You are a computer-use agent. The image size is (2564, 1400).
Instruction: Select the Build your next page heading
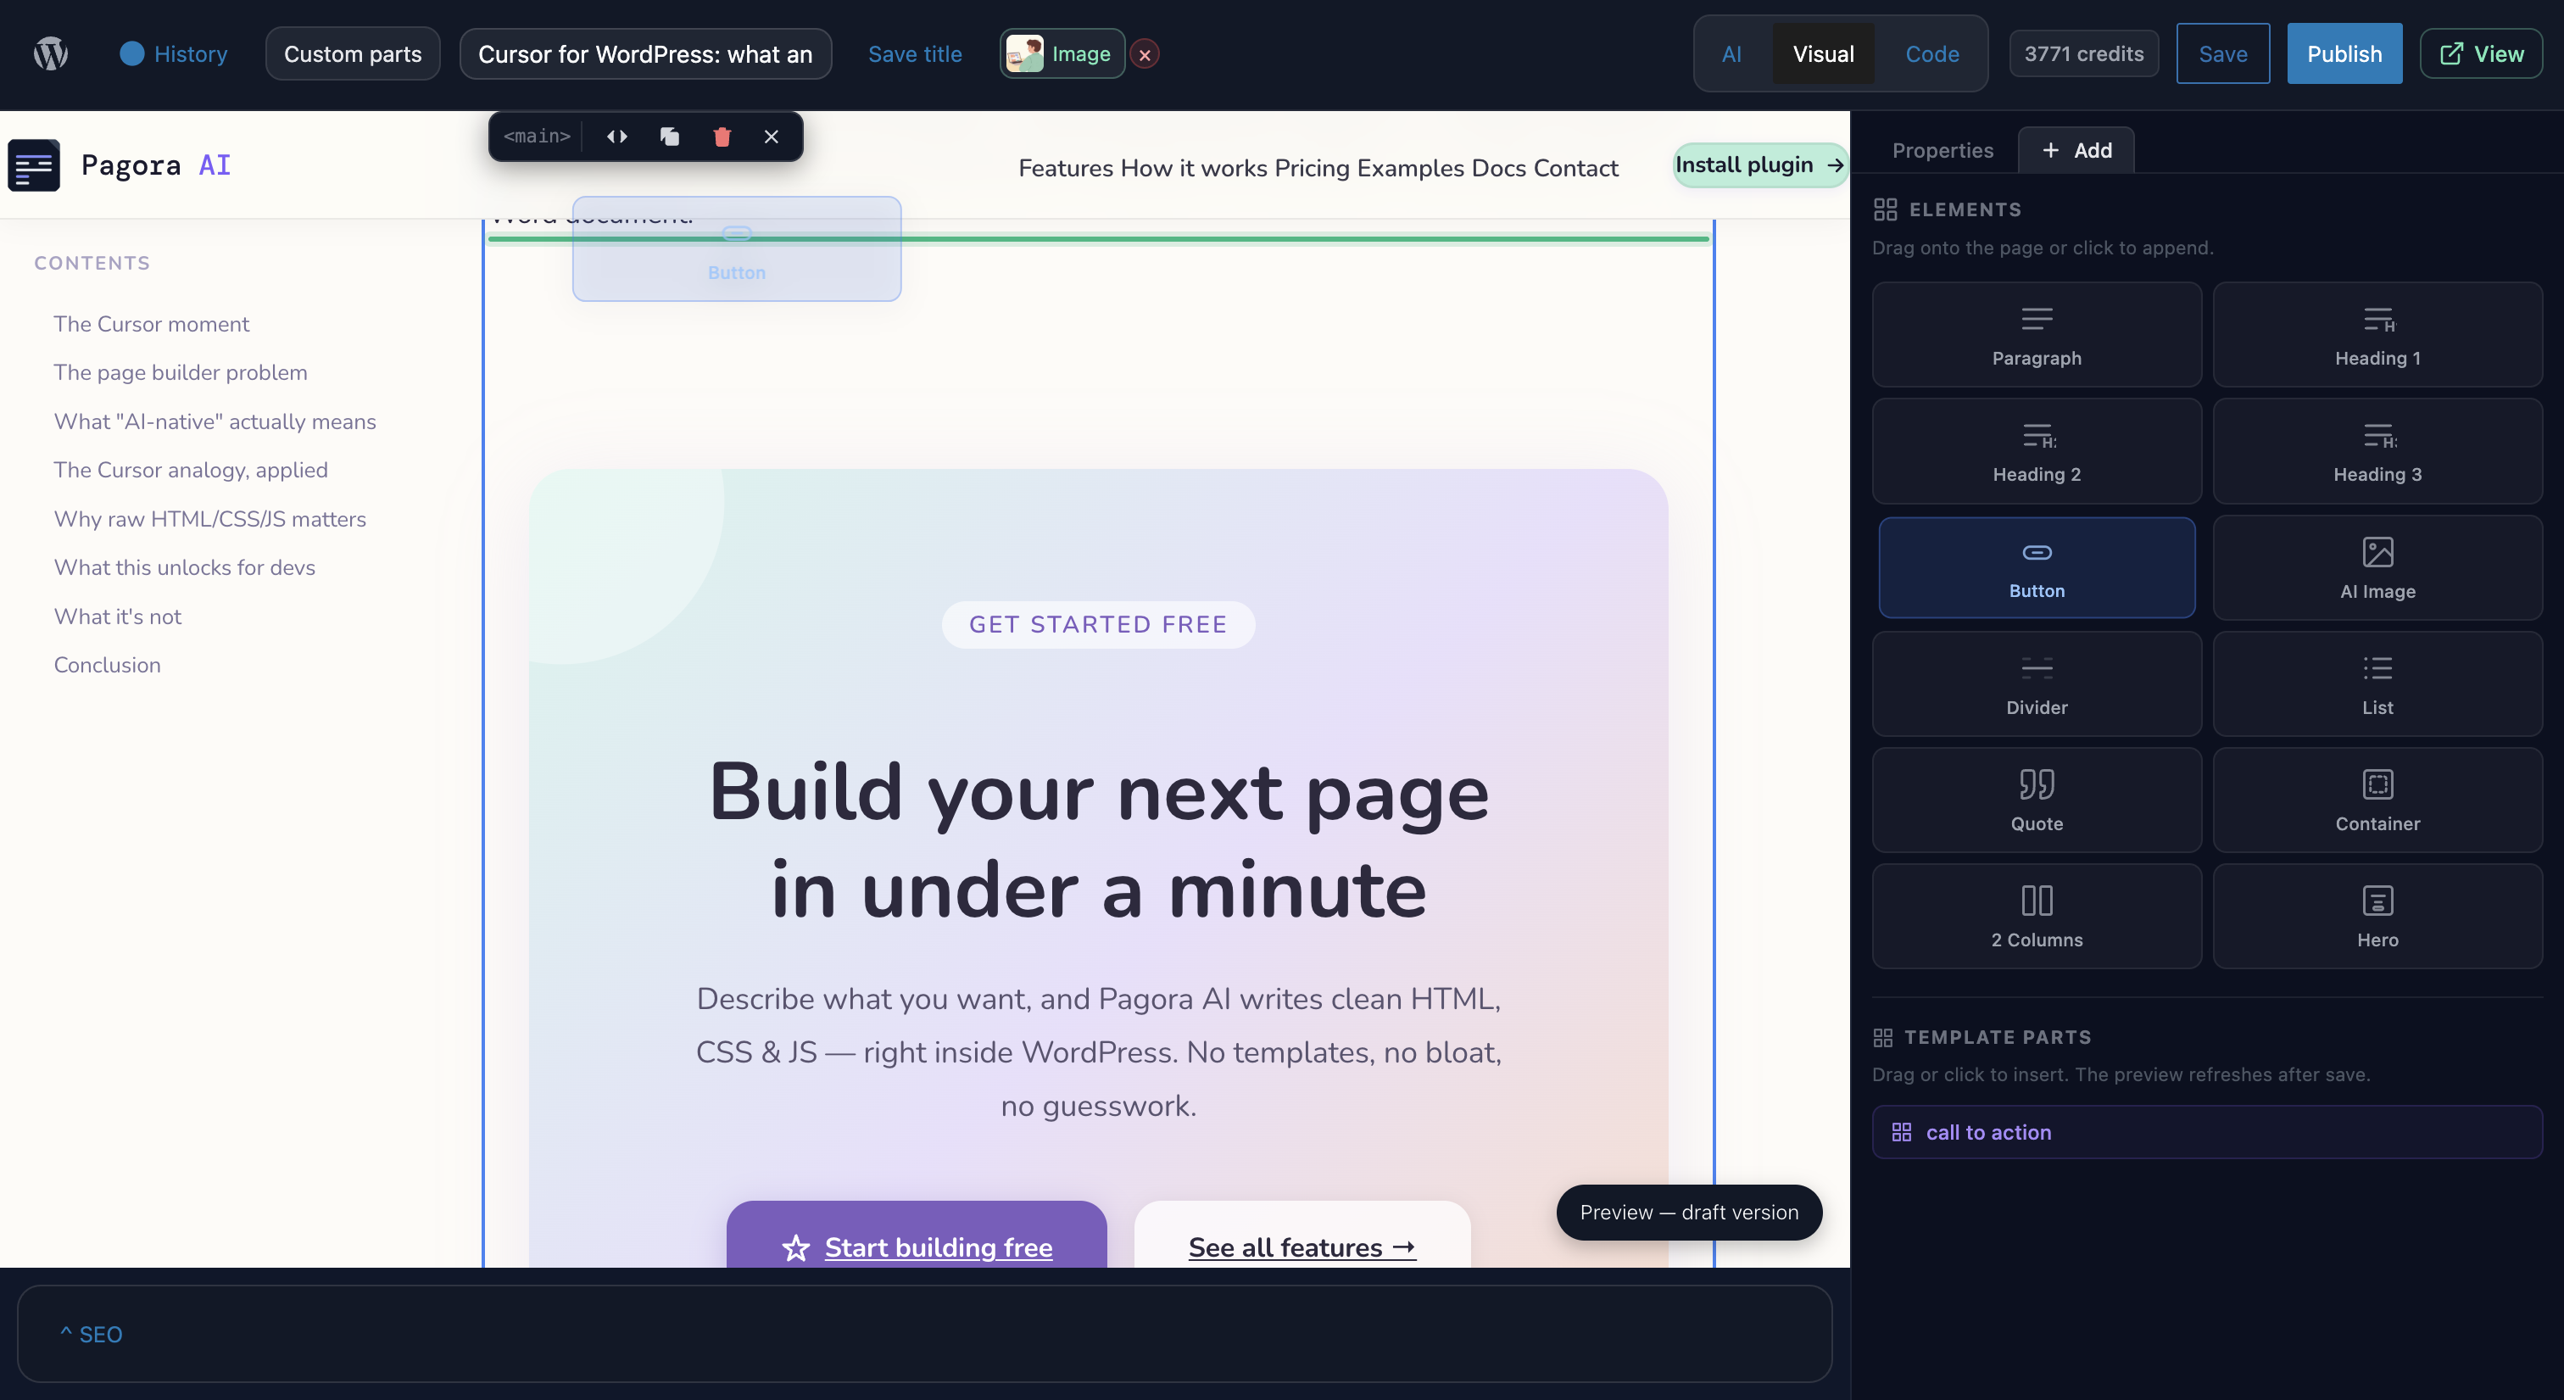pos(1098,841)
